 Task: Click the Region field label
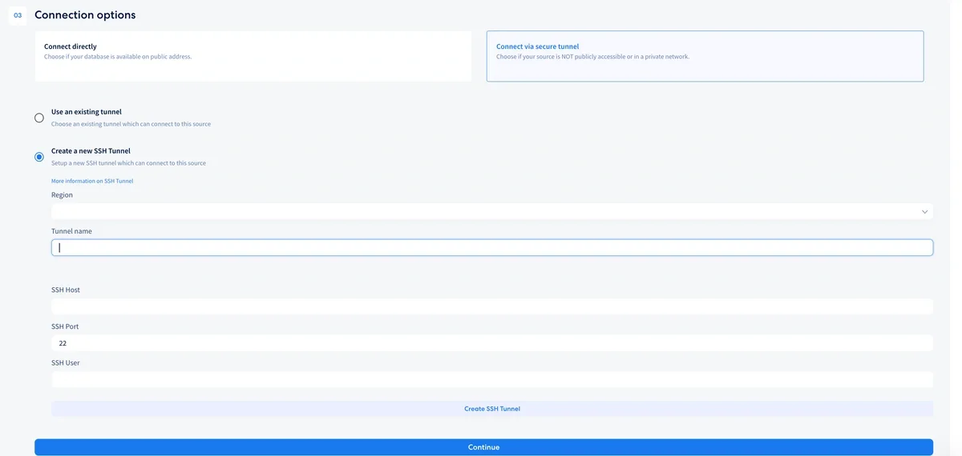tap(62, 194)
